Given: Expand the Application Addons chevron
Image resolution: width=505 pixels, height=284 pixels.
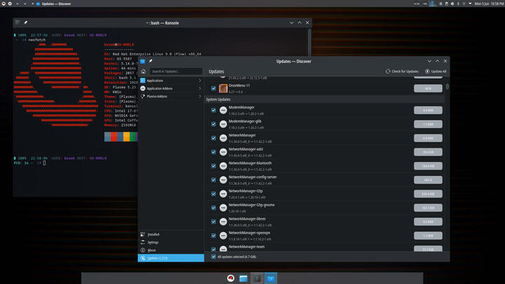Looking at the screenshot, I should [x=200, y=88].
